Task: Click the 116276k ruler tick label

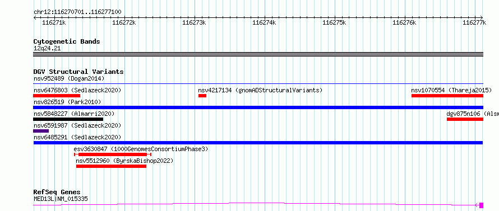Action: [404, 22]
